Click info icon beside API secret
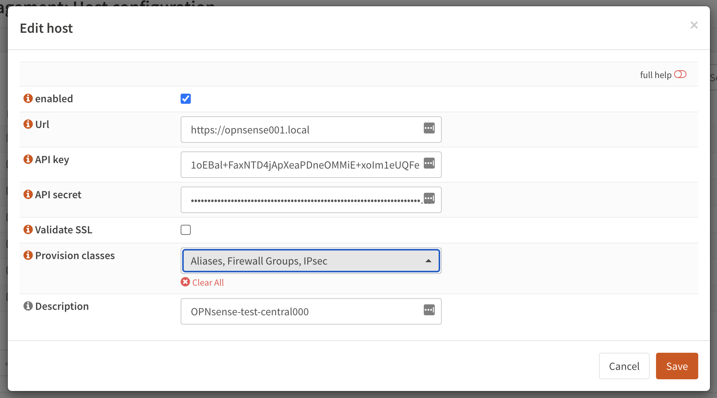 tap(28, 194)
